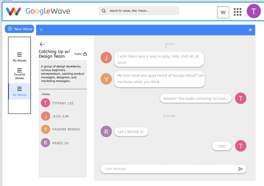Click the 'Me too! Have you guys' message

[159, 79]
